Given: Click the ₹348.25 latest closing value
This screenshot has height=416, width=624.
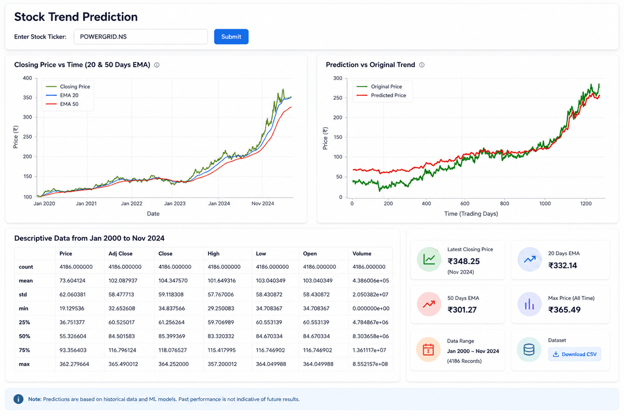Looking at the screenshot, I should (463, 262).
